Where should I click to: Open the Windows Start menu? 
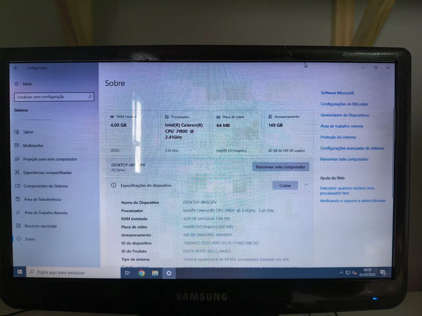click(x=19, y=272)
